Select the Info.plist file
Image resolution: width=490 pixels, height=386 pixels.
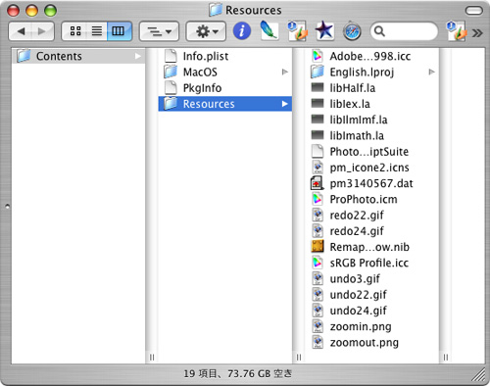225,56
